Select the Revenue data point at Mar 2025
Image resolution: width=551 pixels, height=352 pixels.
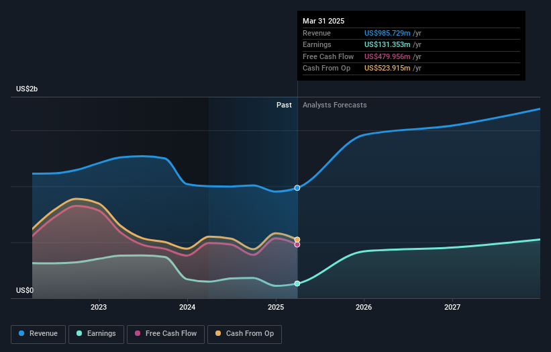[297, 188]
